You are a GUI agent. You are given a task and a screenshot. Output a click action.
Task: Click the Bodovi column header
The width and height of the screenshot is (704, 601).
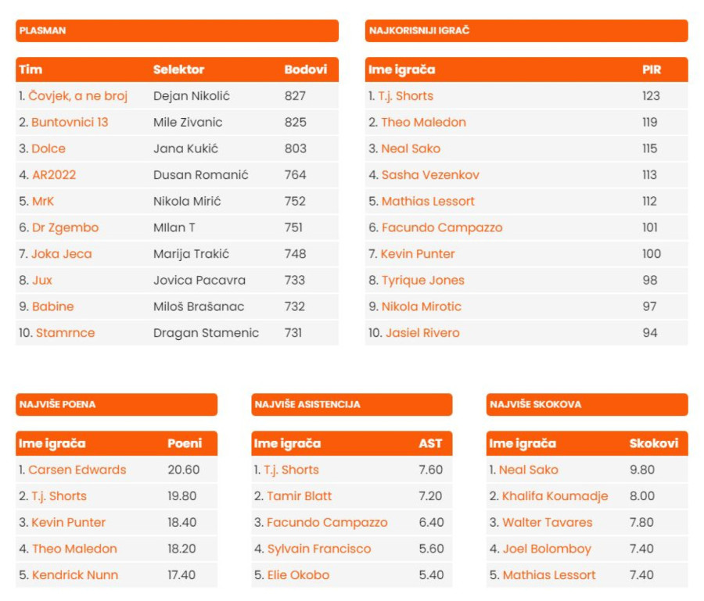tap(306, 70)
